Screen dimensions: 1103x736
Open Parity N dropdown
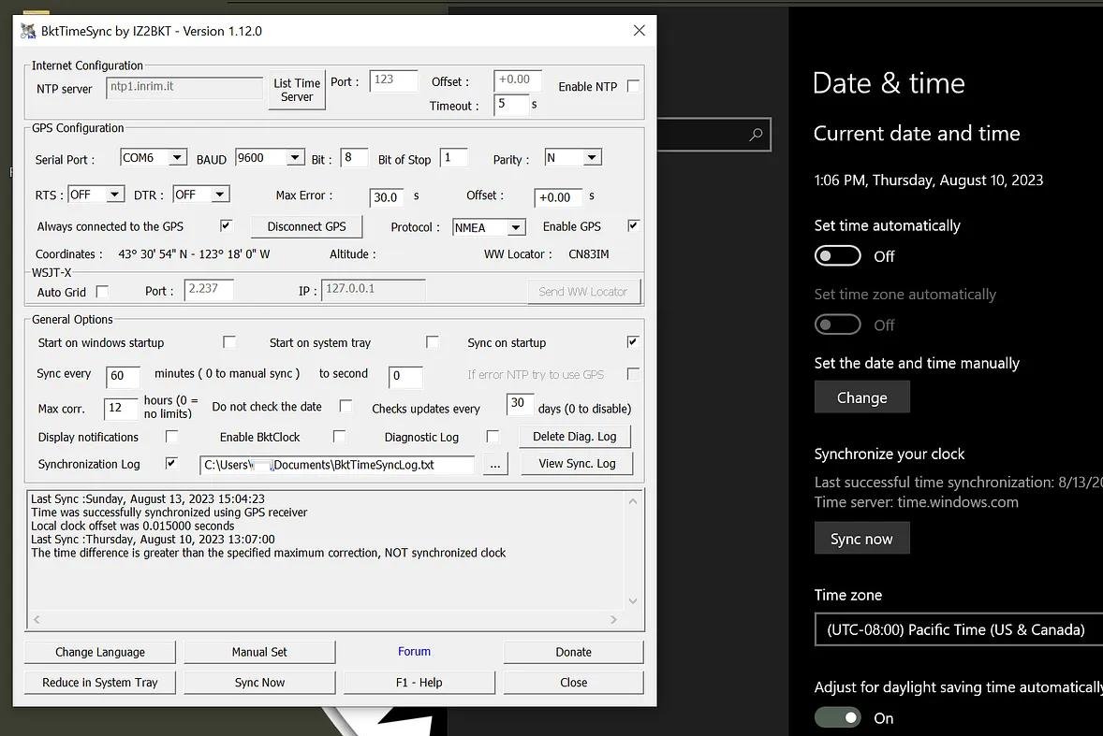(x=593, y=157)
